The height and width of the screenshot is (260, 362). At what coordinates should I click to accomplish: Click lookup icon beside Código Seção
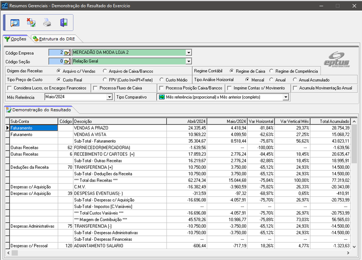pos(67,61)
